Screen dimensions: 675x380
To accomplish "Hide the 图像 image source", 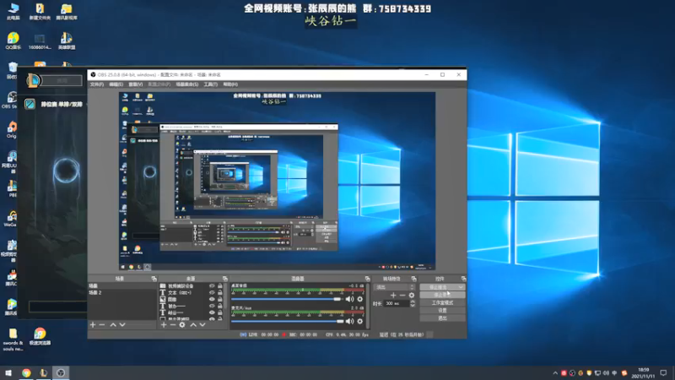I will pyautogui.click(x=212, y=299).
